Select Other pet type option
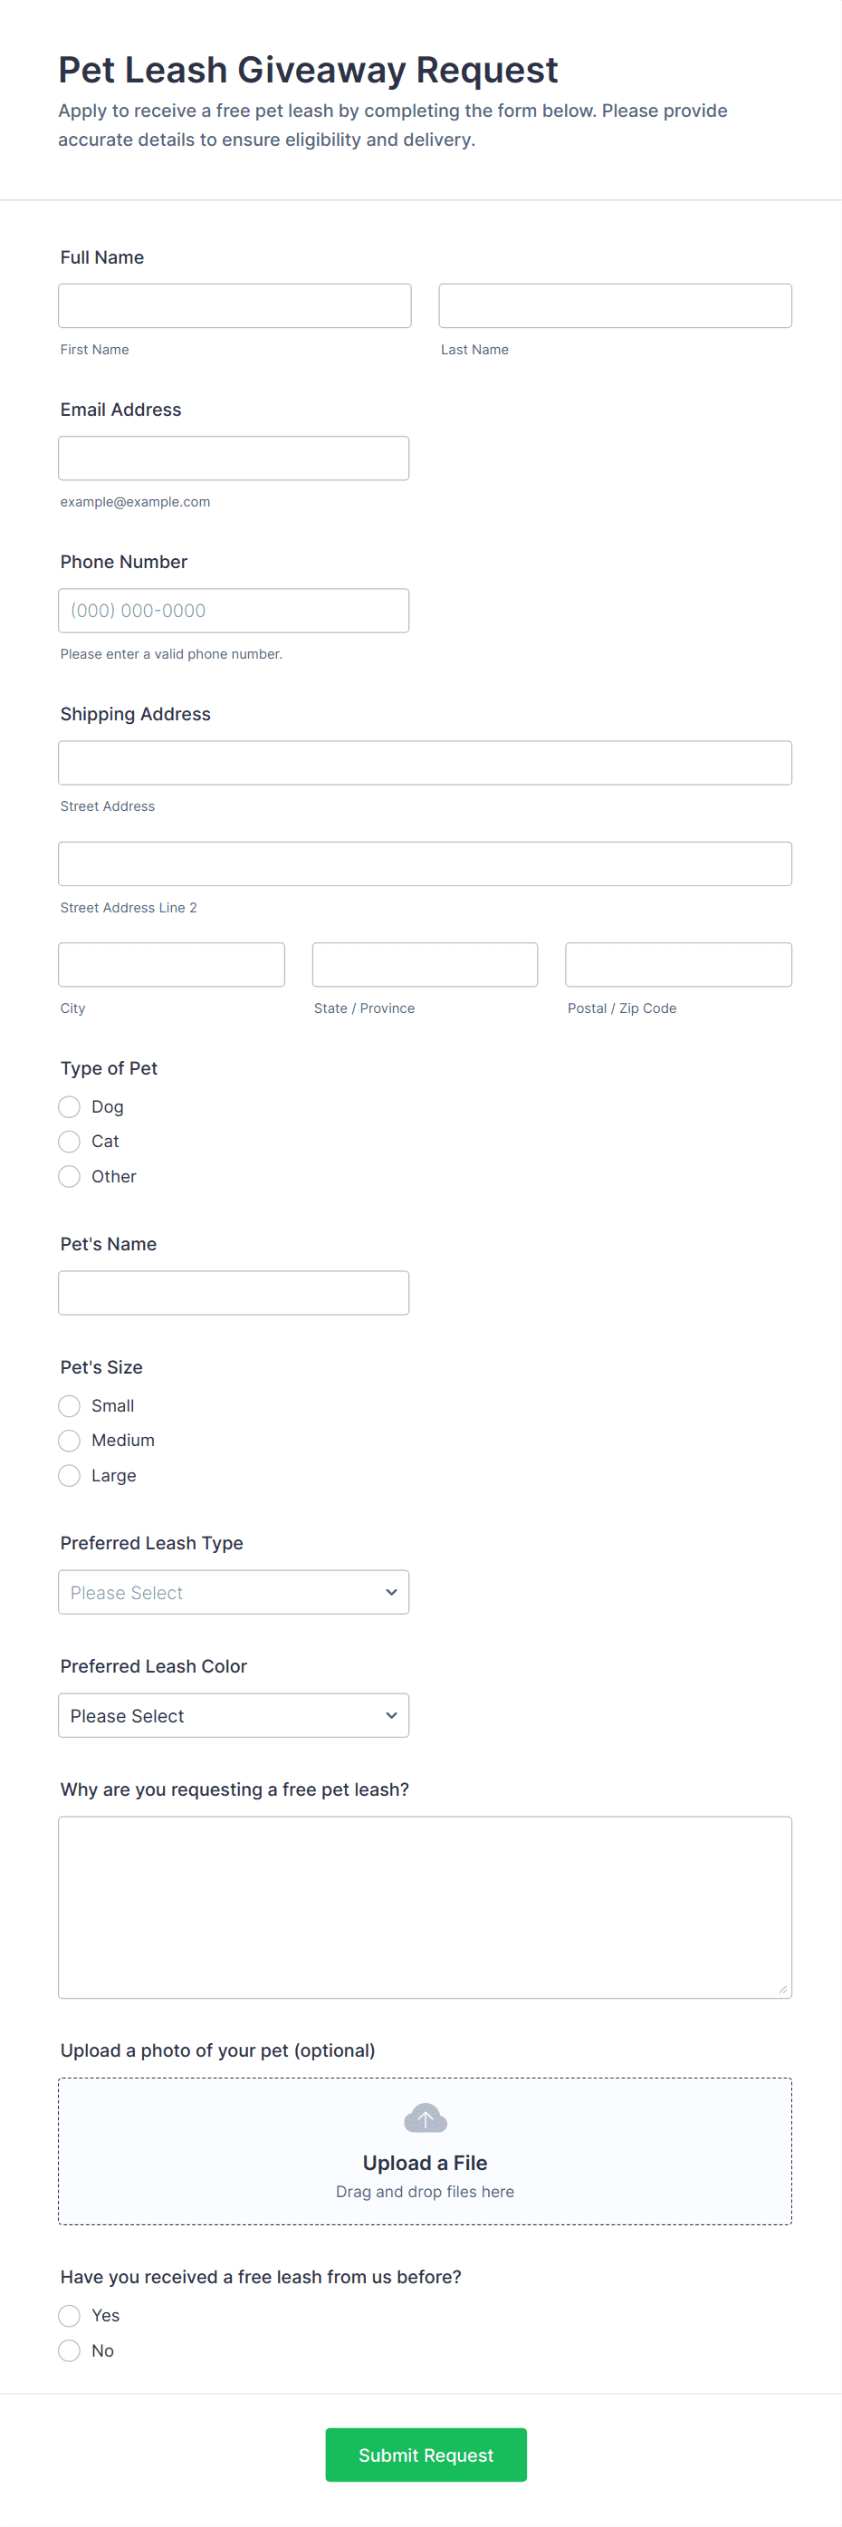This screenshot has width=842, height=2527. coord(70,1176)
